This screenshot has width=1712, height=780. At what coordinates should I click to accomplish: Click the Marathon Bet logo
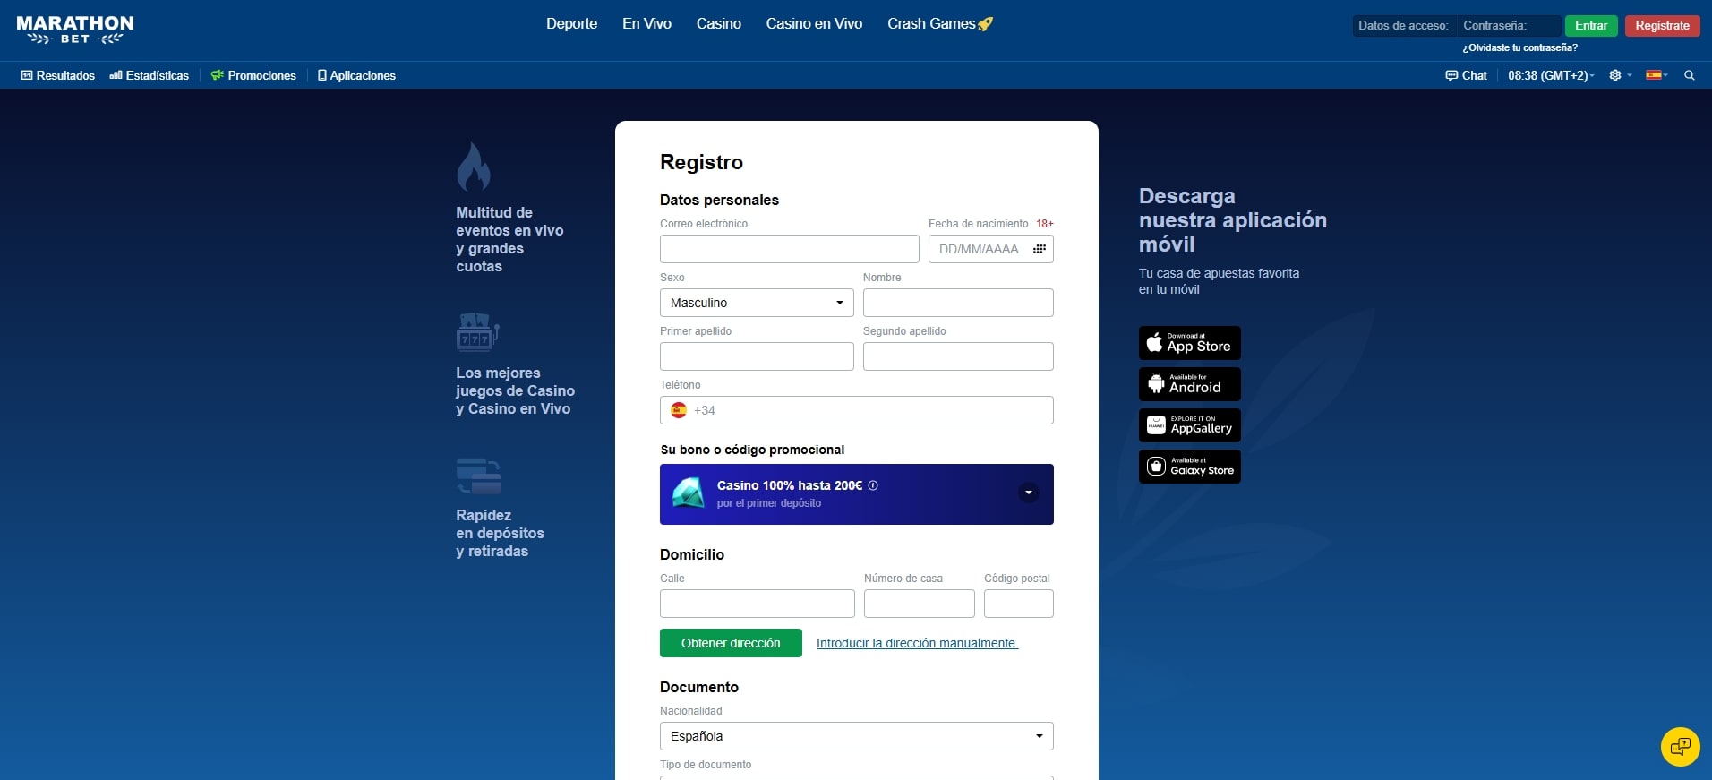click(x=75, y=30)
